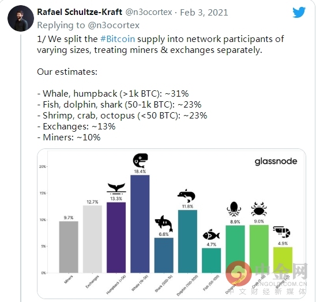Click the light gray Exchanges 12.7% bar
Viewport: 316px width, 302px height.
click(92, 239)
